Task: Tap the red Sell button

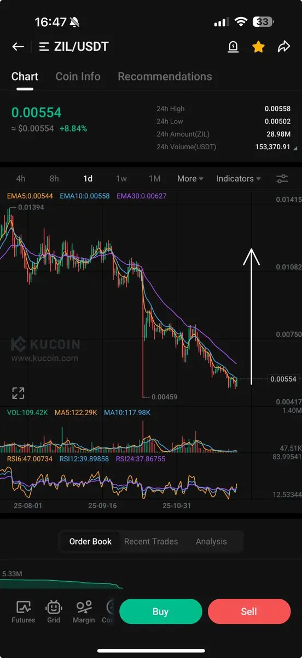Action: coord(249,611)
